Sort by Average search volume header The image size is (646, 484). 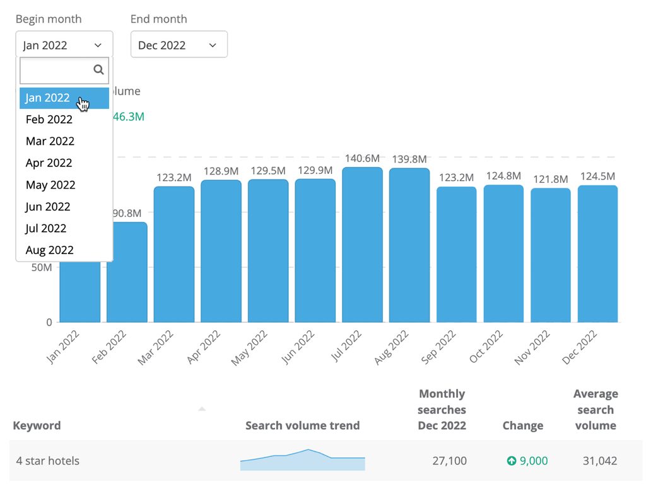(596, 410)
